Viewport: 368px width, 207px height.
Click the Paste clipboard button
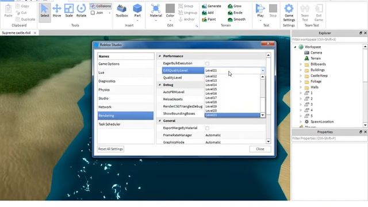pyautogui.click(x=8, y=11)
